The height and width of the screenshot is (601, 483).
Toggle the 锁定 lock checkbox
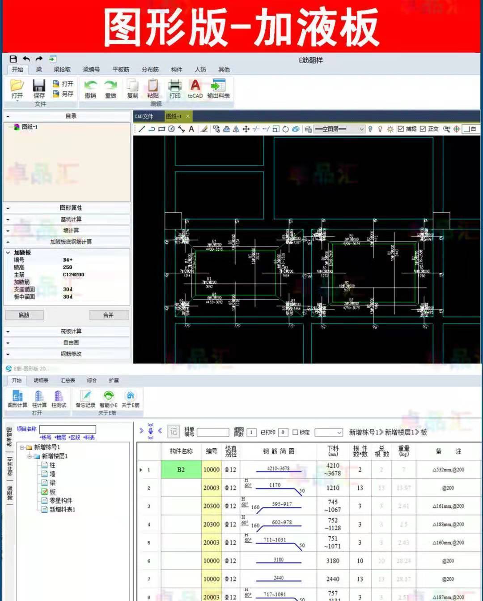(295, 432)
